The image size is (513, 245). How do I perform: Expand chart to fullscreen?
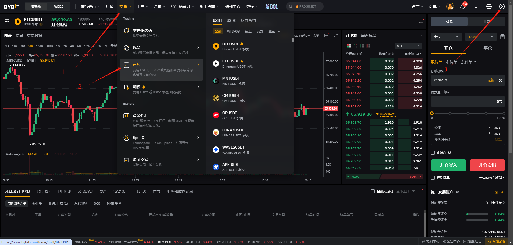pos(336,36)
